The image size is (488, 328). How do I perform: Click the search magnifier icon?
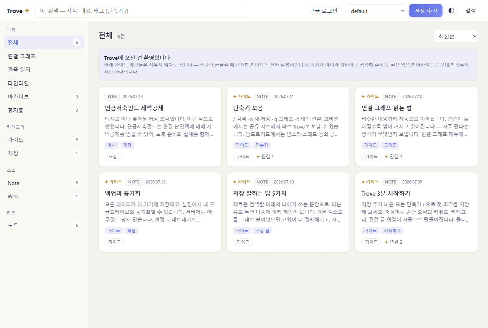[42, 11]
